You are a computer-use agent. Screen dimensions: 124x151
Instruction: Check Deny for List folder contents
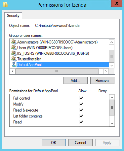[x=101, y=116]
